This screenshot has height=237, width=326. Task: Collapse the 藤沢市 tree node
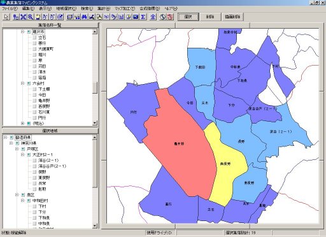pos(22,32)
